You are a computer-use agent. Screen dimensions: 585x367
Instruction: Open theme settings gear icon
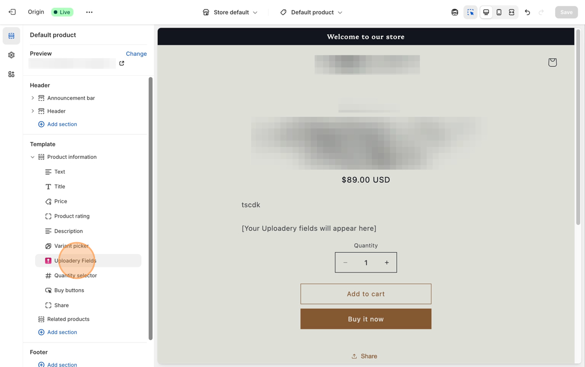[x=11, y=55]
